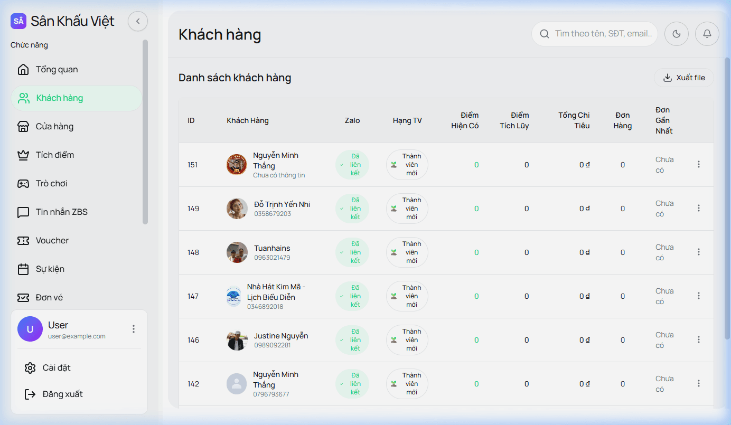Click the Đơn vé ticket icon
The width and height of the screenshot is (731, 425).
(23, 298)
